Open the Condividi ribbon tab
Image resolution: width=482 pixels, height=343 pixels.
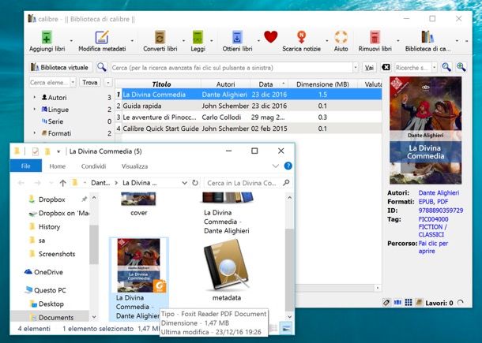tap(93, 166)
